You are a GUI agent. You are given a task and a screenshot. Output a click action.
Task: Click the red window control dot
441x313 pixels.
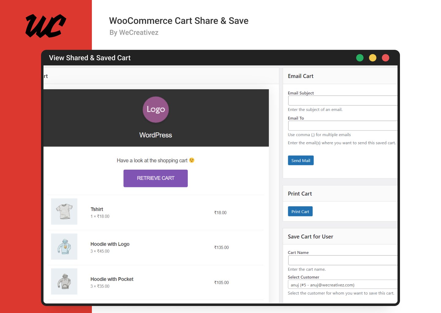pyautogui.click(x=386, y=58)
